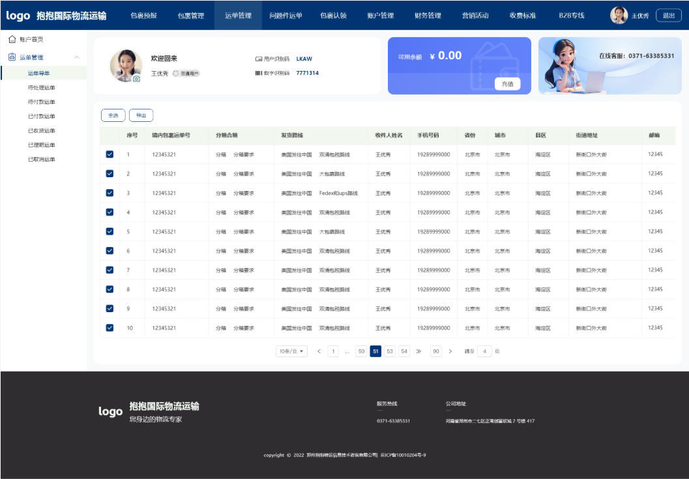Toggle the checkbox for row 10
Viewport: 689px width, 479px height.
[110, 328]
